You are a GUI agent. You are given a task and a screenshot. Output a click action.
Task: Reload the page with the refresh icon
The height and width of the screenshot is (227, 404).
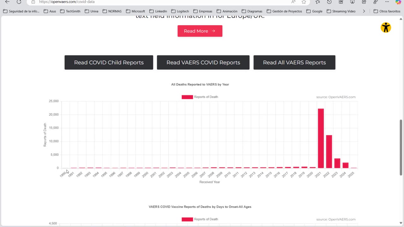19,2
